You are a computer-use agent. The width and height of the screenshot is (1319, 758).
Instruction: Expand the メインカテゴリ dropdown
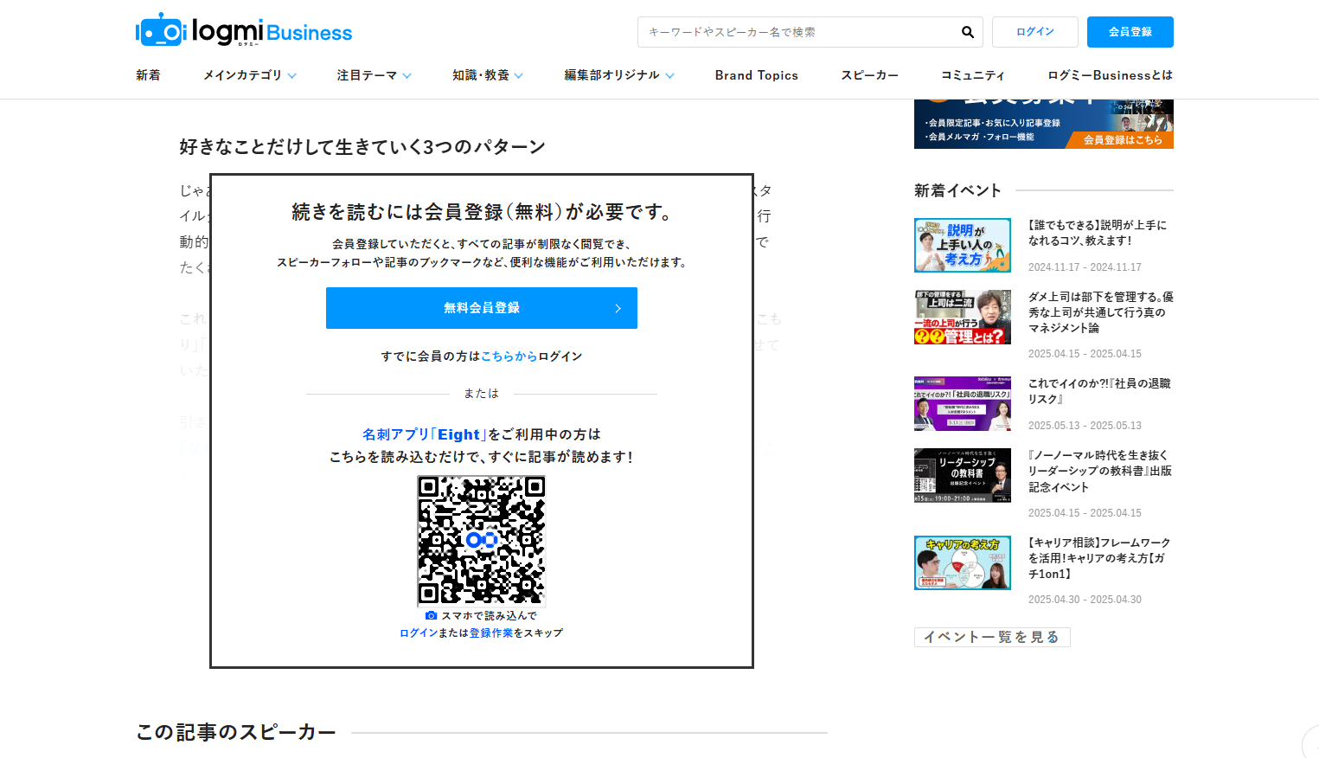point(250,75)
